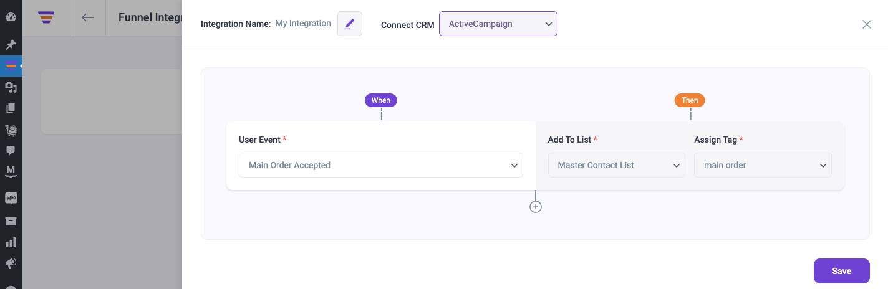Open the Connect CRM ActiveCampaign dropdown
Viewport: 888px width, 289px height.
[498, 24]
